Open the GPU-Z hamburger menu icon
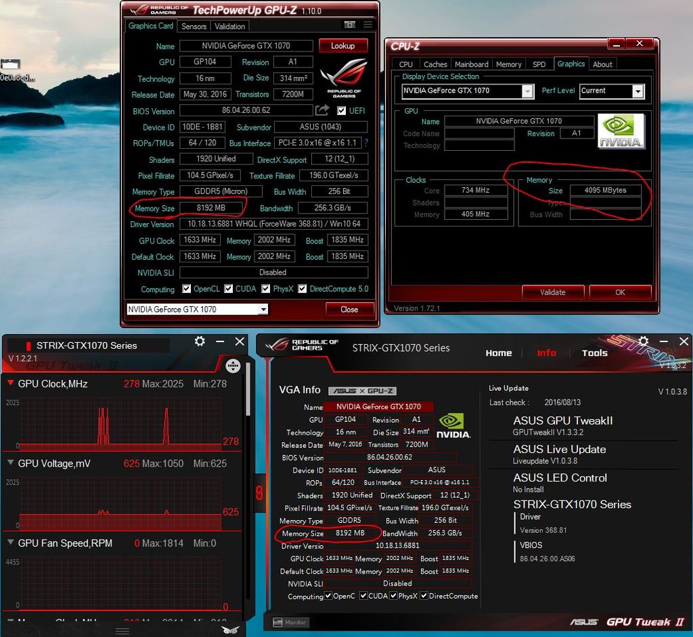Image resolution: width=693 pixels, height=637 pixels. 367,25
